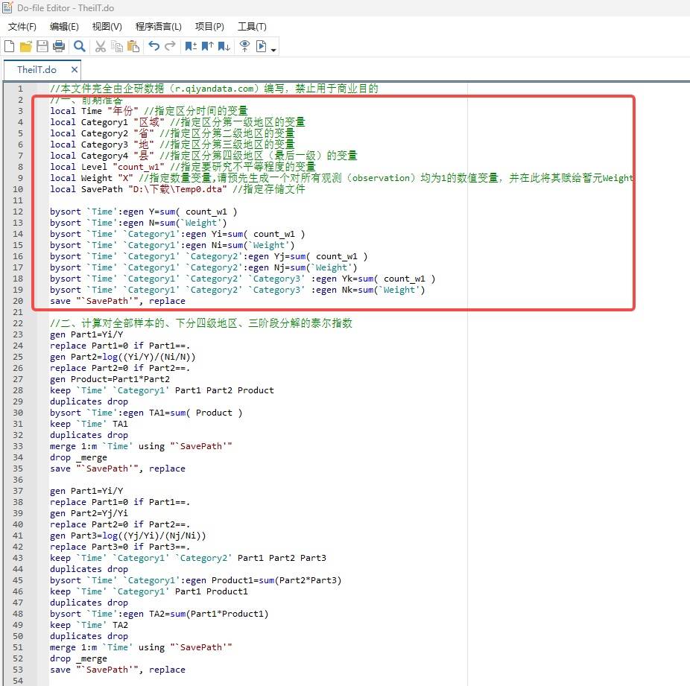Screen dimensions: 690x686
Task: Expand the Execute button dropdown arrow
Action: [x=274, y=50]
